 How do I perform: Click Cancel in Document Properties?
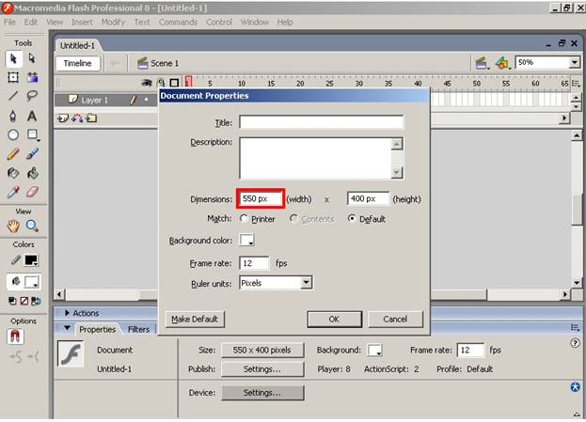[x=395, y=320]
